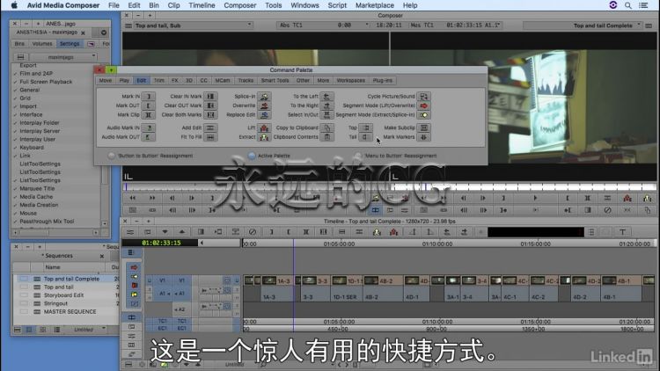
Task: Click the Splice-In yellow arrow icon
Action: point(264,97)
